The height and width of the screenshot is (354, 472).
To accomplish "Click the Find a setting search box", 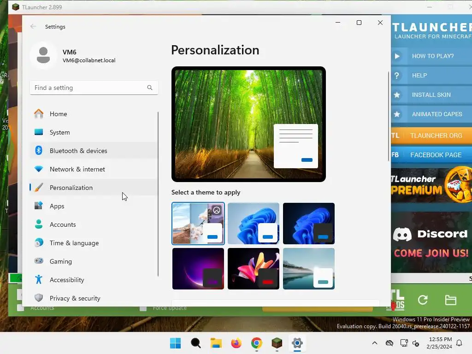I will pos(94,88).
